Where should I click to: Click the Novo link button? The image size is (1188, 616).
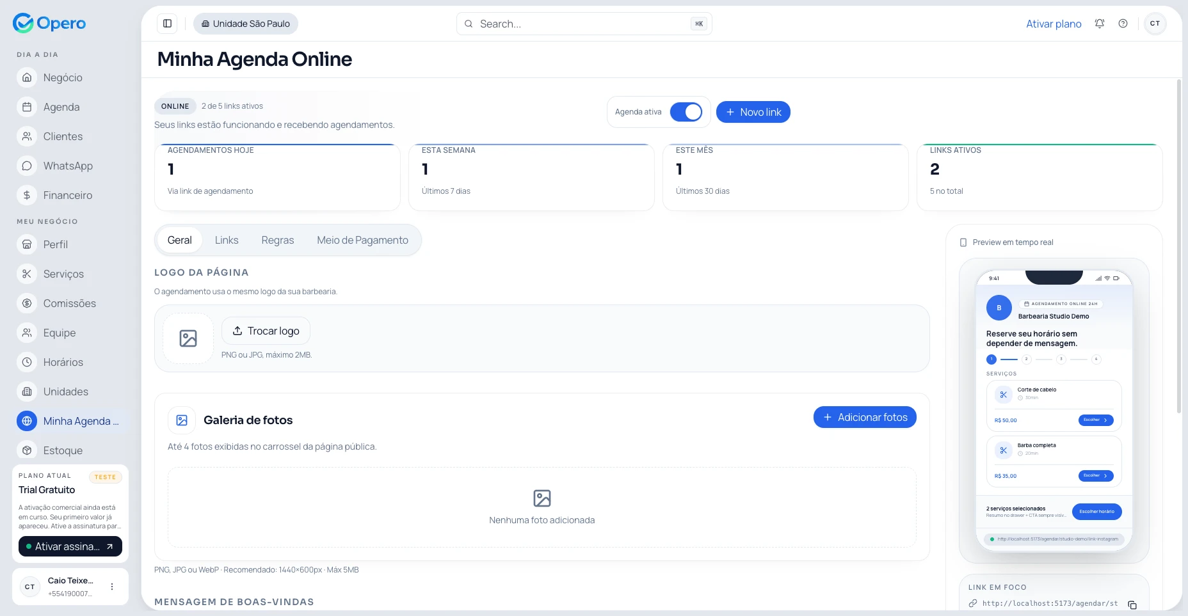[x=753, y=112]
